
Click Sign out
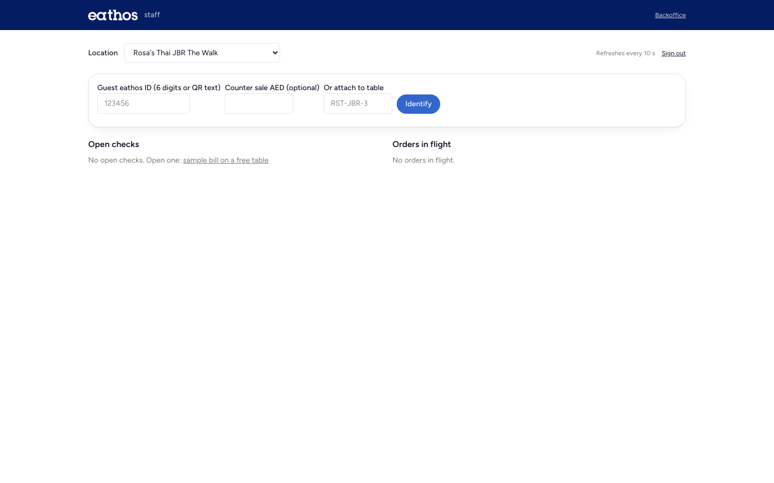pyautogui.click(x=673, y=53)
